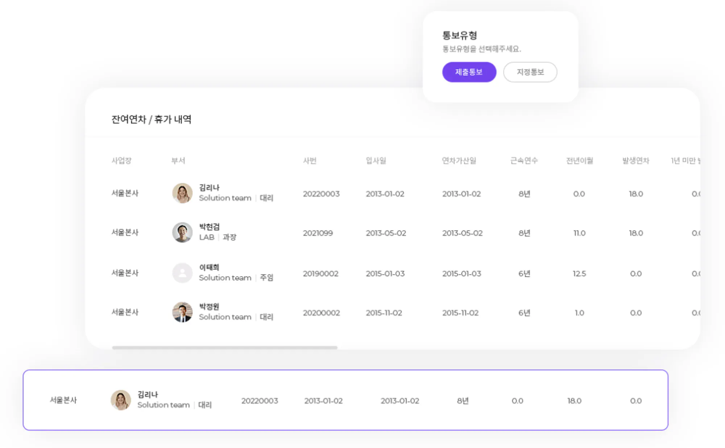Click the 입사일 column header
The height and width of the screenshot is (448, 725).
click(x=376, y=161)
